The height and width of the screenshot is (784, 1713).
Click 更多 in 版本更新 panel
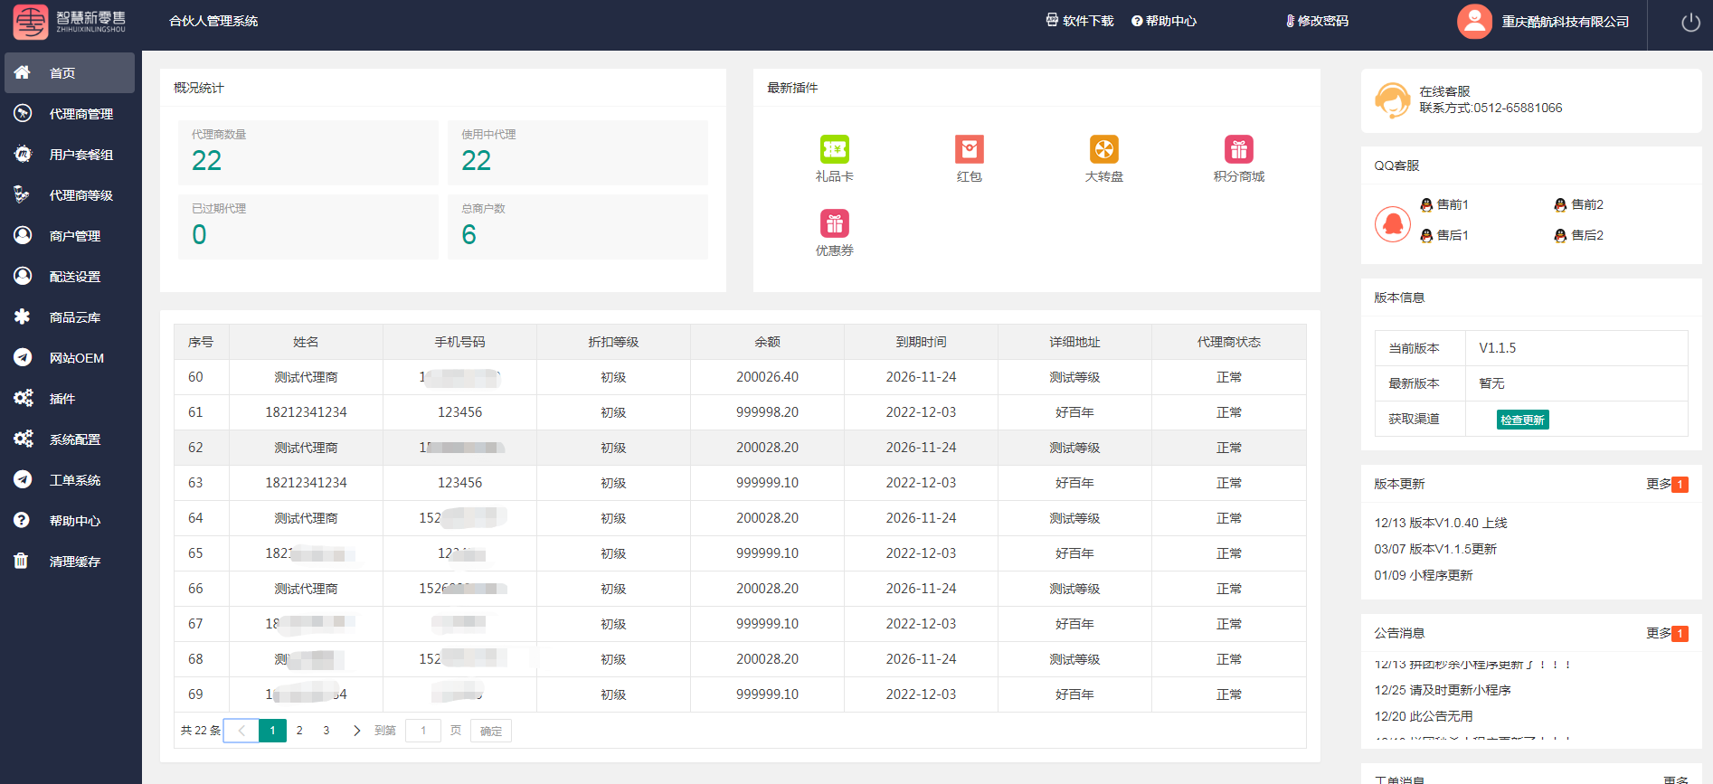(1659, 484)
